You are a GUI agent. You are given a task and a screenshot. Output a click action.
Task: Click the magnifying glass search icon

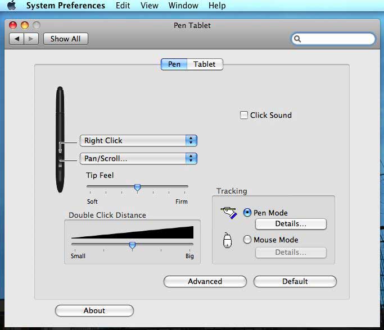297,39
